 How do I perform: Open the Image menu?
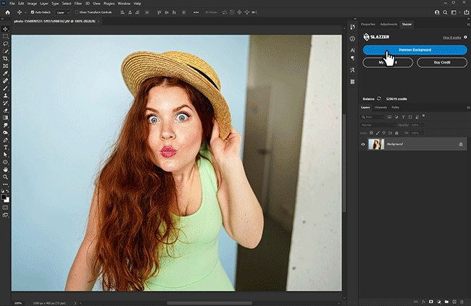(32, 4)
